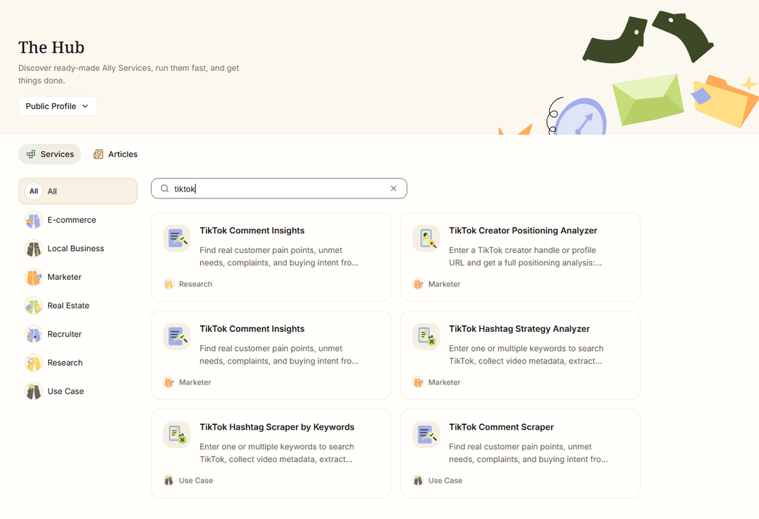Click the Hashtag Scraper by Keywords icon
The width and height of the screenshot is (759, 519).
[176, 435]
